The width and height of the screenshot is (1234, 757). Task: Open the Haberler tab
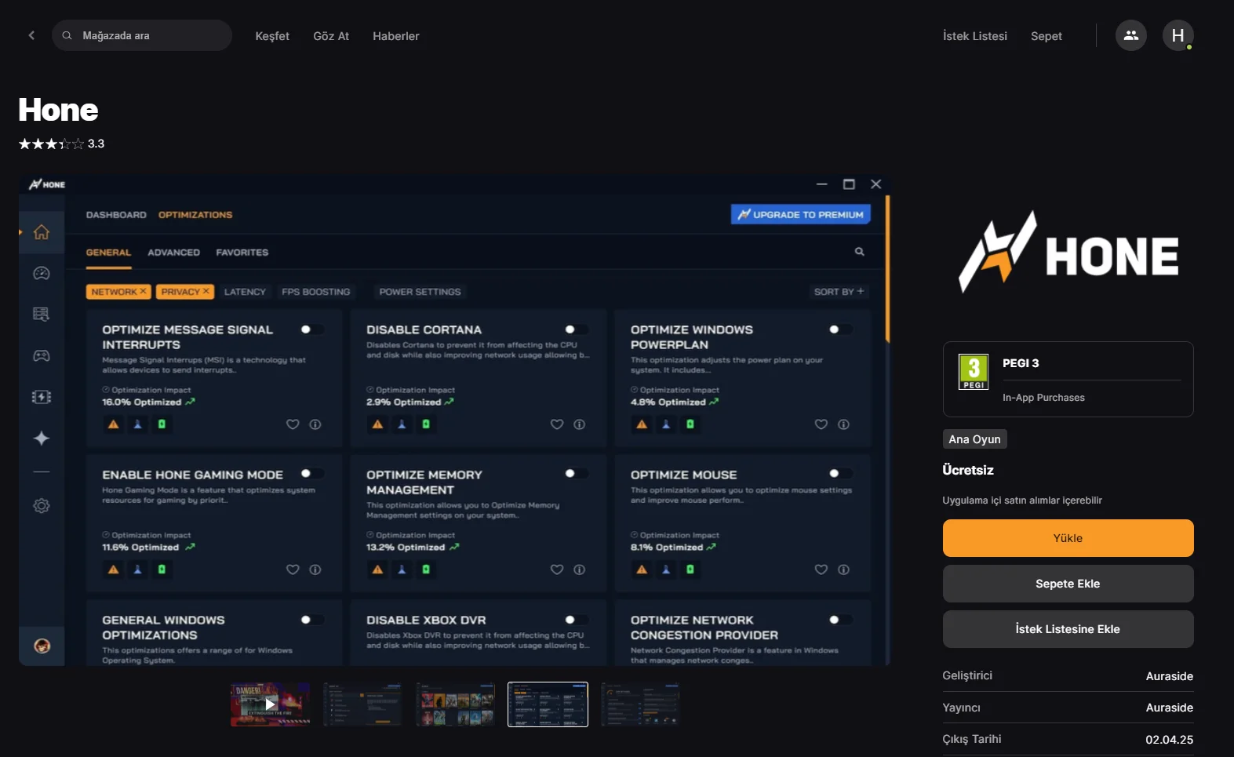(396, 36)
